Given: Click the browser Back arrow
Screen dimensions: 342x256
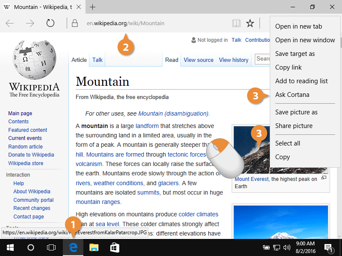Looking at the screenshot, I should tap(10, 23).
